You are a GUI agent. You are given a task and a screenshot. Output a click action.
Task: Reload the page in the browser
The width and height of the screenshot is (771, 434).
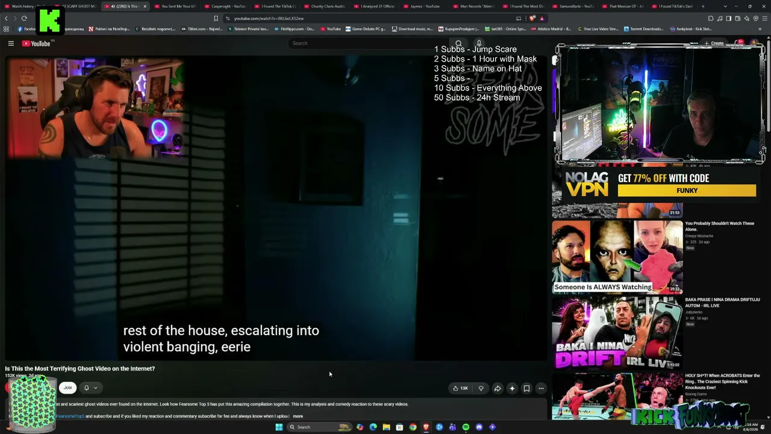click(24, 18)
